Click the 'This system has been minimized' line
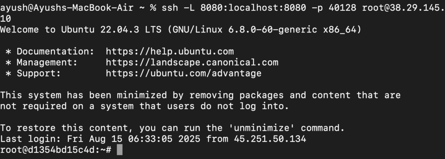445x159 pixels. pyautogui.click(x=200, y=95)
